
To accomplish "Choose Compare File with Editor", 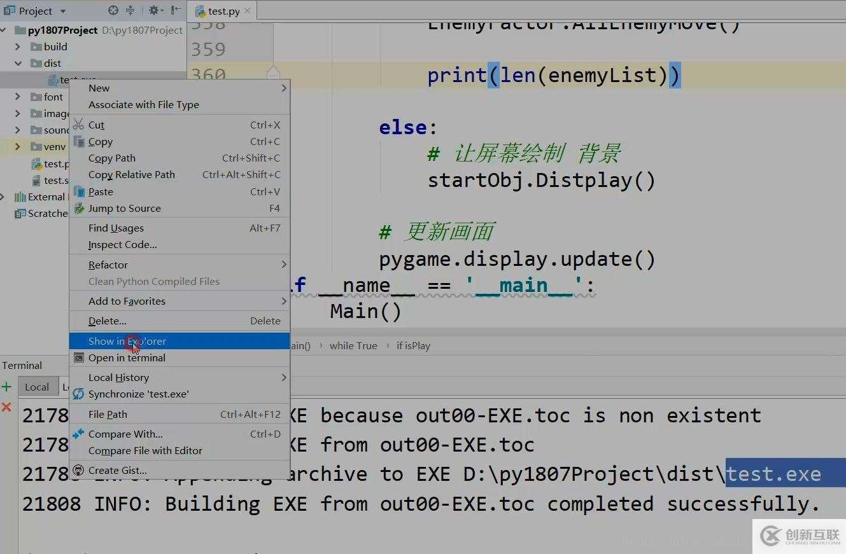I will click(x=180, y=450).
